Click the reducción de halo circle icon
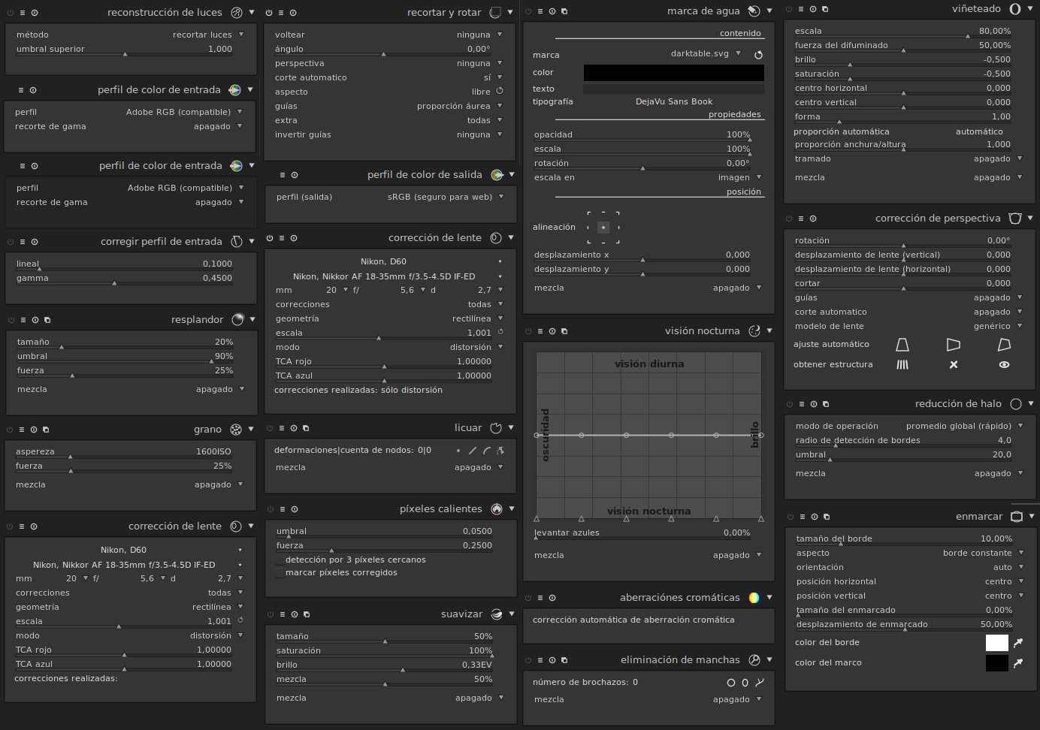This screenshot has height=730, width=1040. [x=1016, y=404]
